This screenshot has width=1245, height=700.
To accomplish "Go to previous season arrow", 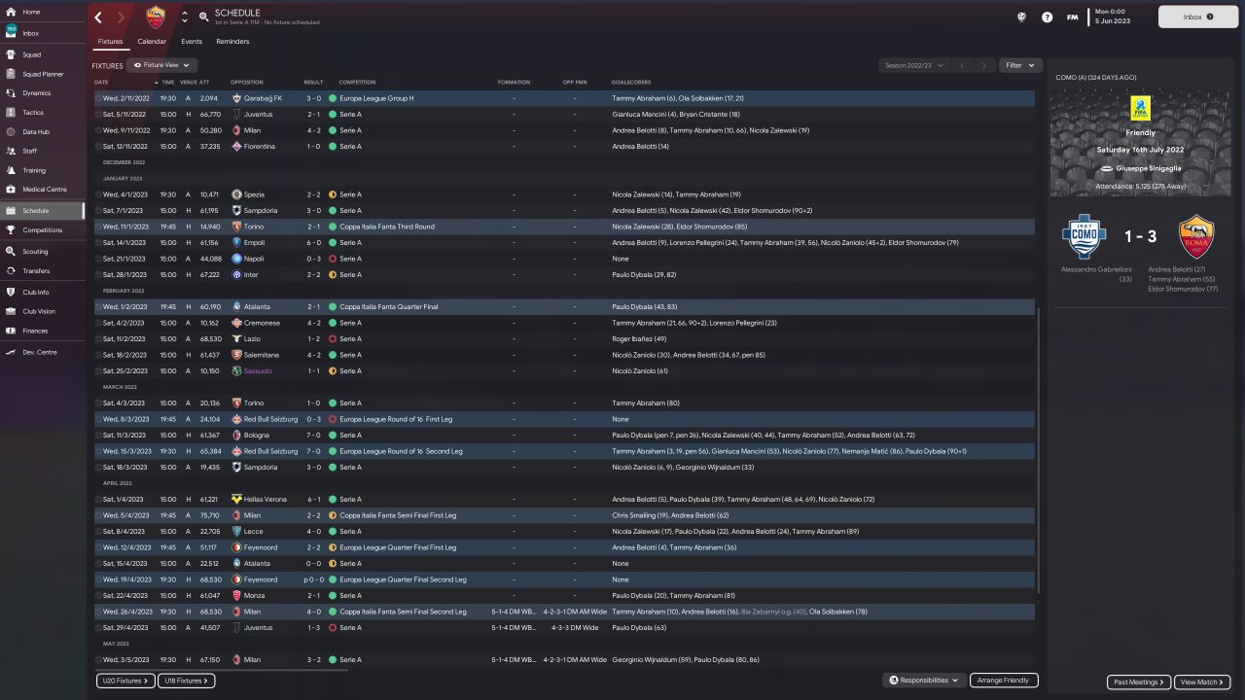I will 961,65.
